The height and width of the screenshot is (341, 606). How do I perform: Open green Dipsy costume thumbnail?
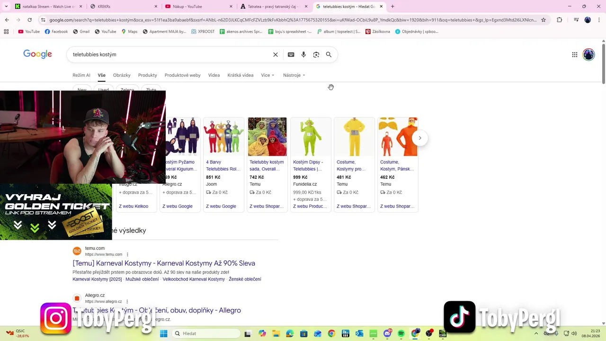pyautogui.click(x=311, y=136)
